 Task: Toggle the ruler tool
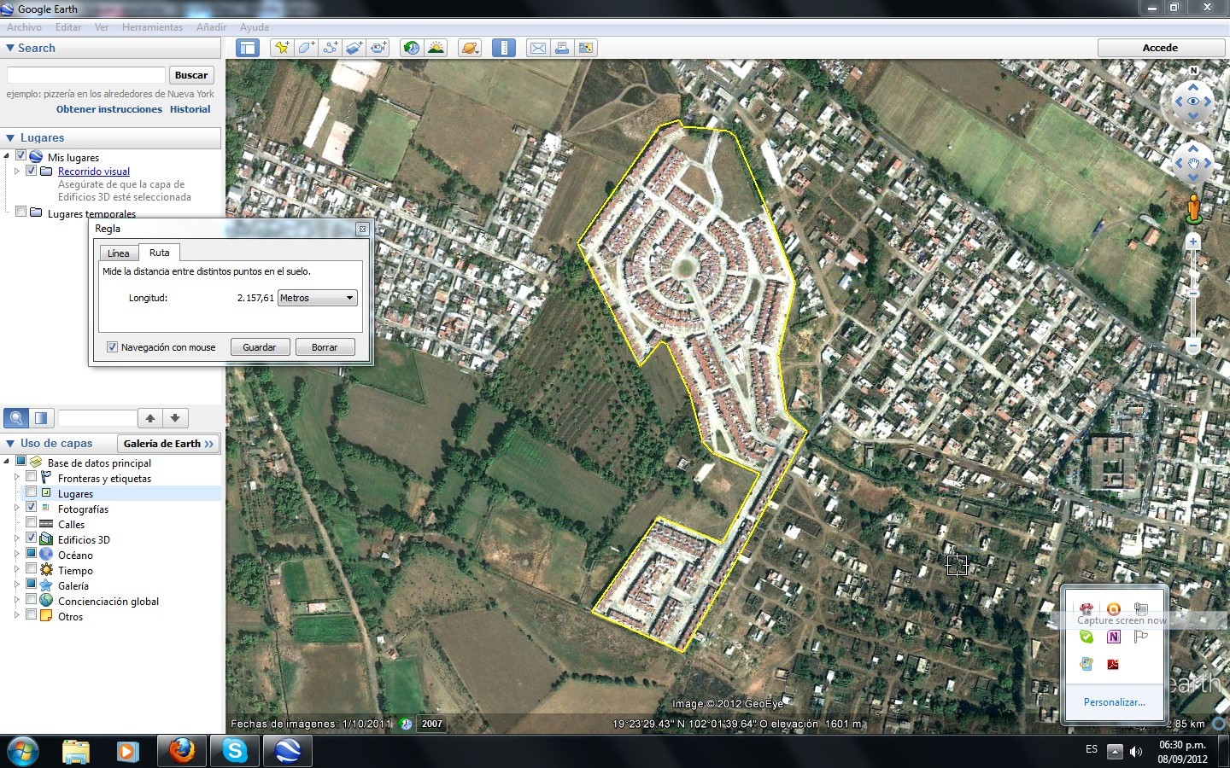504,48
